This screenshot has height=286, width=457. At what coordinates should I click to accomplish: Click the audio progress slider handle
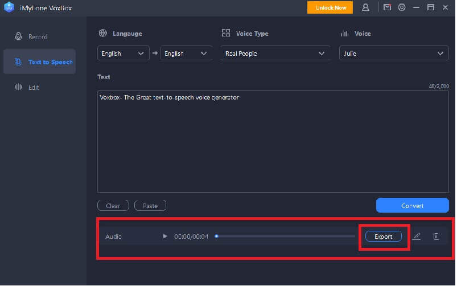217,236
